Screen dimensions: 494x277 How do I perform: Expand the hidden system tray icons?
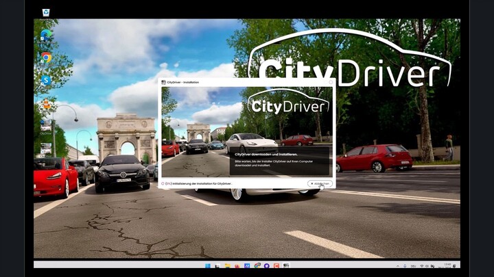pyautogui.click(x=397, y=265)
